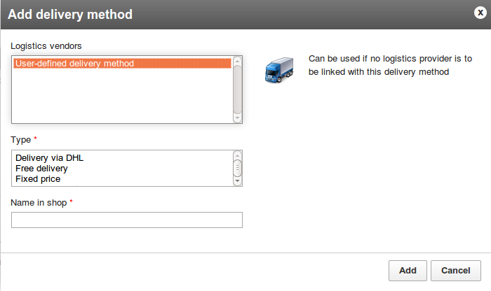
Task: Click the Add delivery method title
Action: (70, 15)
